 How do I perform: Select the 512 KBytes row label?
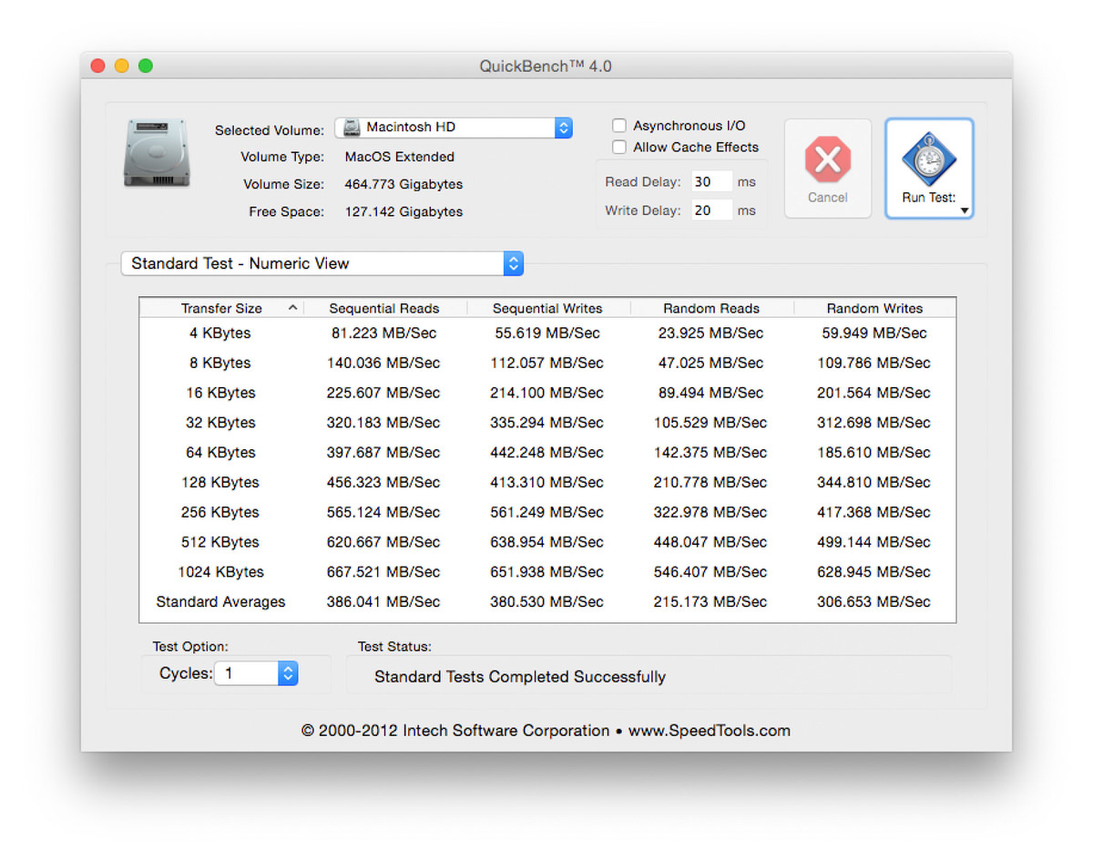[x=220, y=542]
